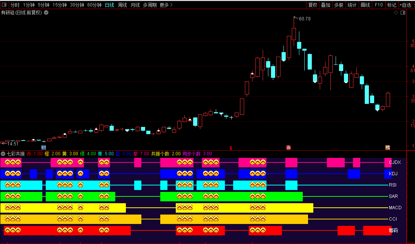Select the 60分钟 period
The height and width of the screenshot is (244, 415).
click(x=94, y=5)
